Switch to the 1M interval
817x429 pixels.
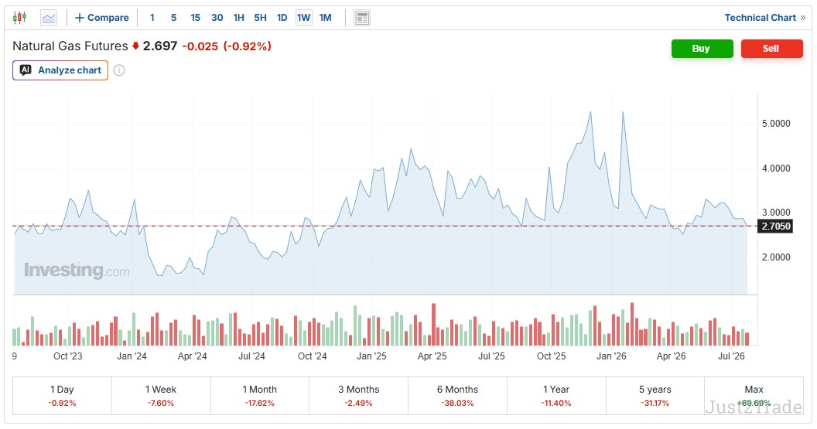326,18
